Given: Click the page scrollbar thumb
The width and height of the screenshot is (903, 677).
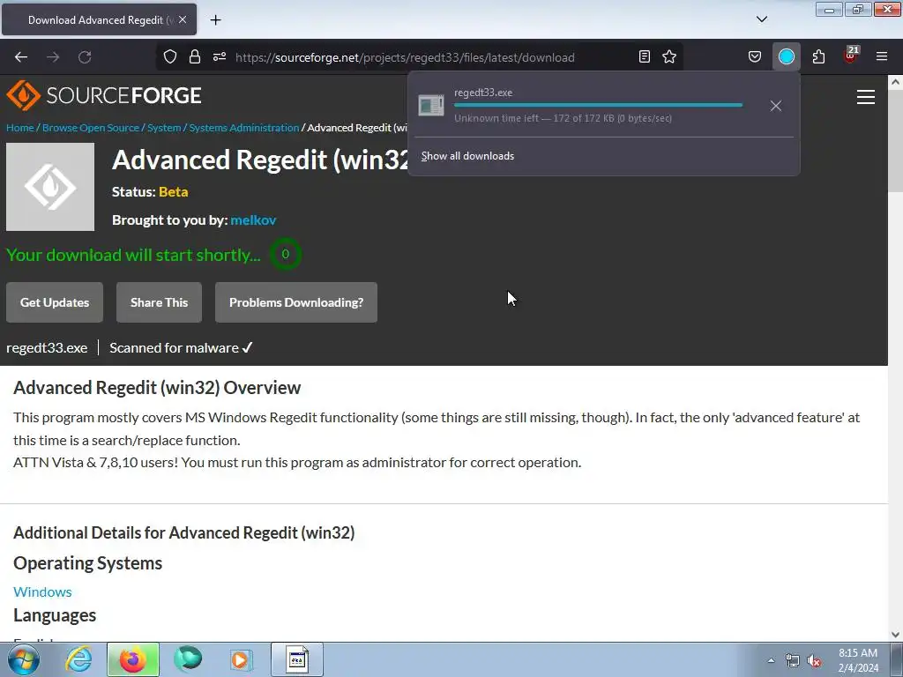Looking at the screenshot, I should (x=896, y=141).
